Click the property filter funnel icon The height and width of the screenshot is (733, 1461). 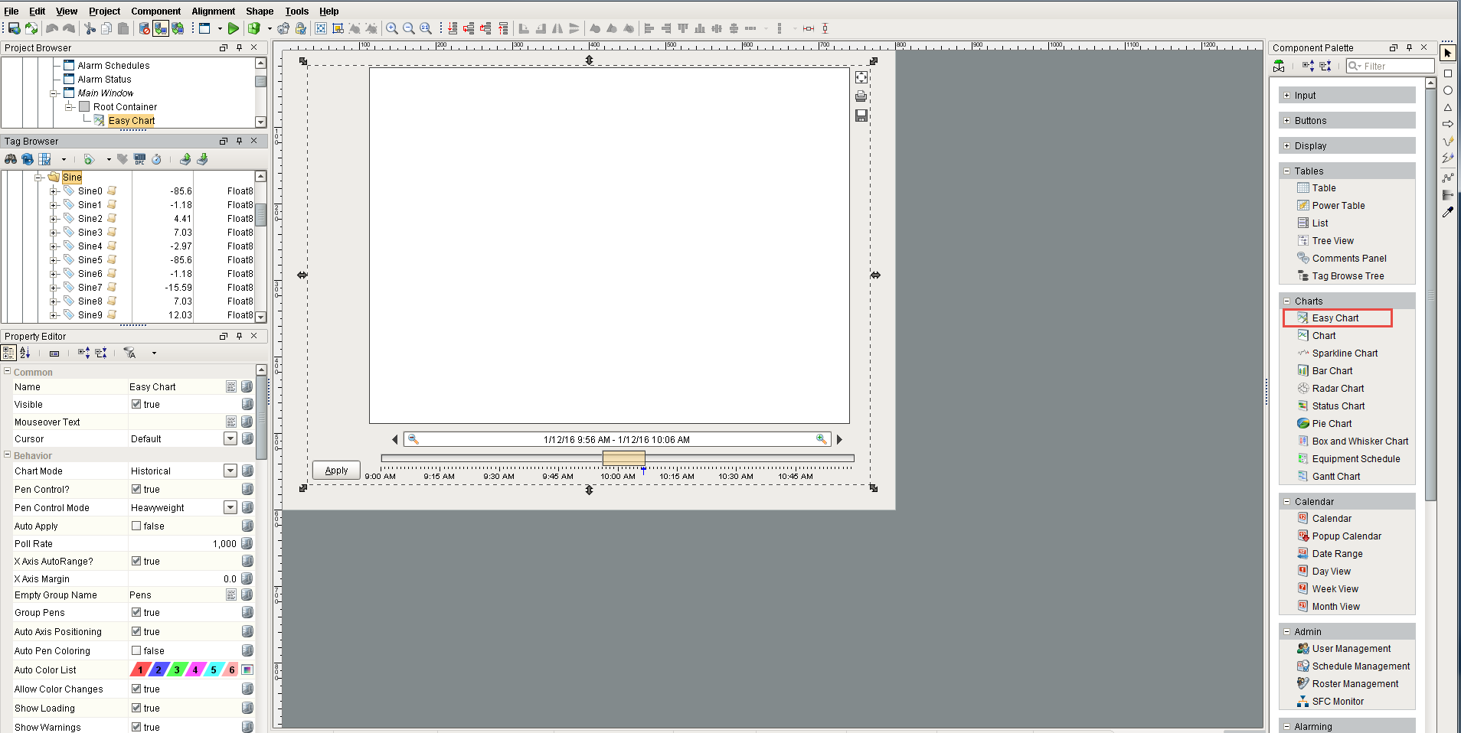[130, 353]
